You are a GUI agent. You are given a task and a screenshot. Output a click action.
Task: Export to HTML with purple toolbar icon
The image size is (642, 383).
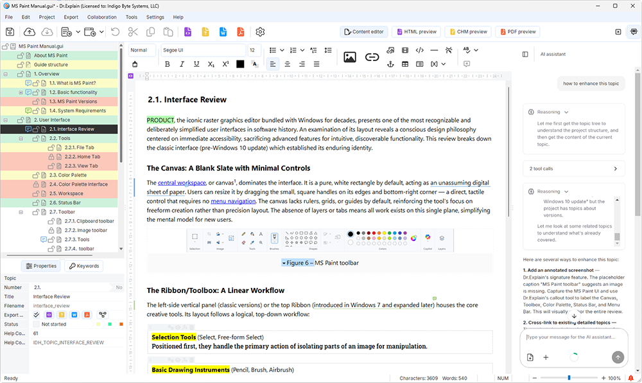pyautogui.click(x=187, y=32)
